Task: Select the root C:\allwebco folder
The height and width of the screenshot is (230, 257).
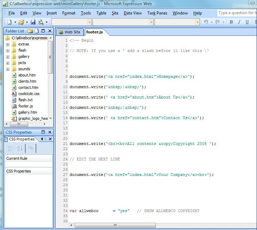Action: 26,38
